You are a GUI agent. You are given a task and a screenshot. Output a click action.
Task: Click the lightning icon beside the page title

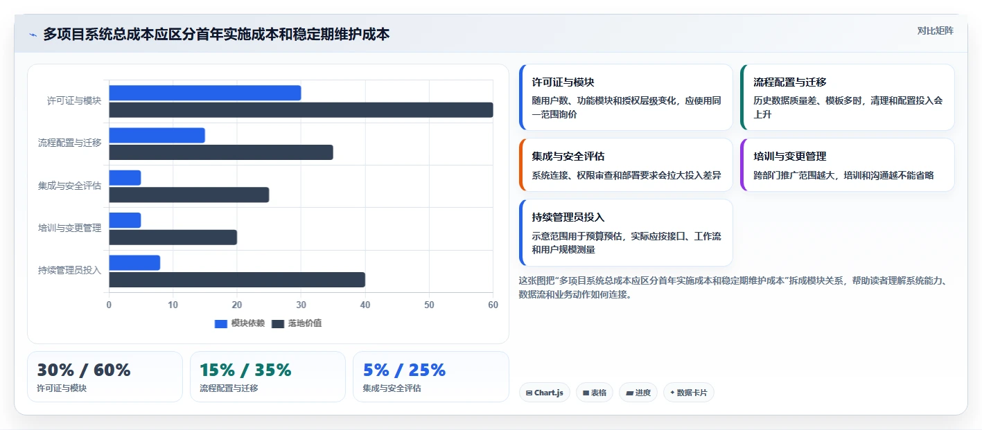pos(33,35)
